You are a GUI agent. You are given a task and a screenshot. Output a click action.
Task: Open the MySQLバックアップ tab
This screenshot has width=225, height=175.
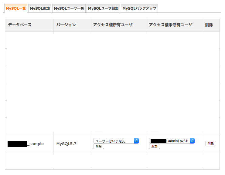tap(139, 8)
